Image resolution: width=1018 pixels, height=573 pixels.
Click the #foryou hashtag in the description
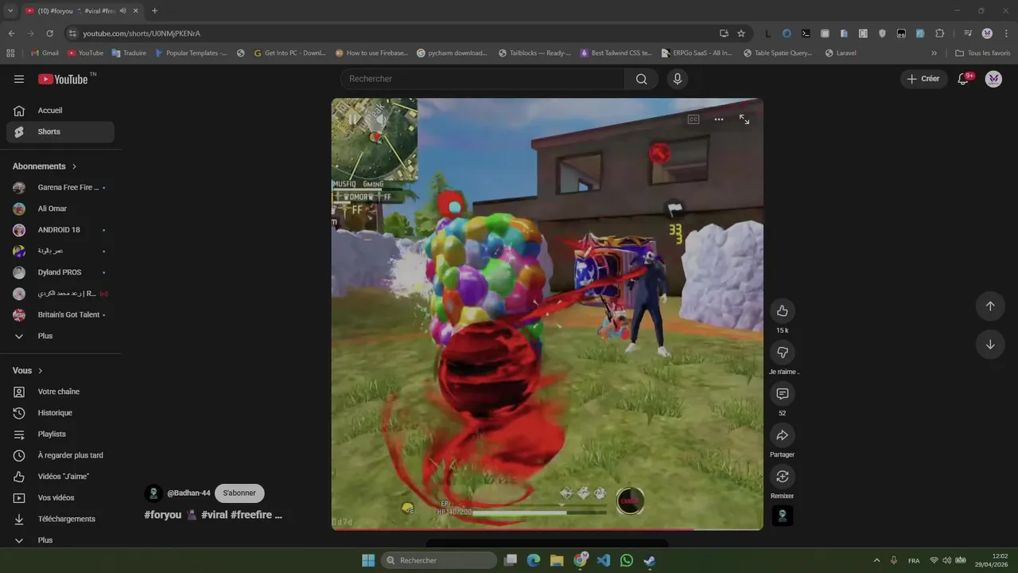(163, 515)
